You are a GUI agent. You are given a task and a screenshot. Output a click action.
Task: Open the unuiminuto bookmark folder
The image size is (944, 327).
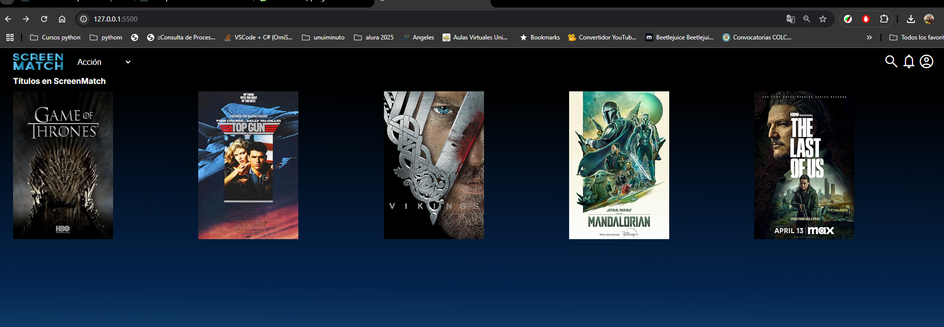[323, 37]
